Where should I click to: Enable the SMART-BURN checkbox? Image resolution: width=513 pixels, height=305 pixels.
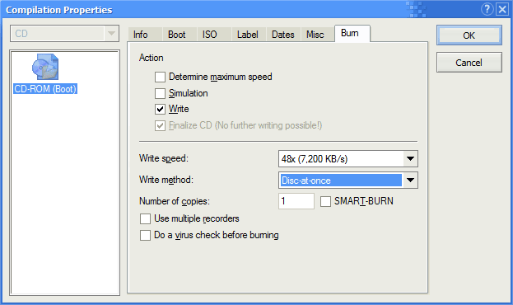[x=325, y=201]
